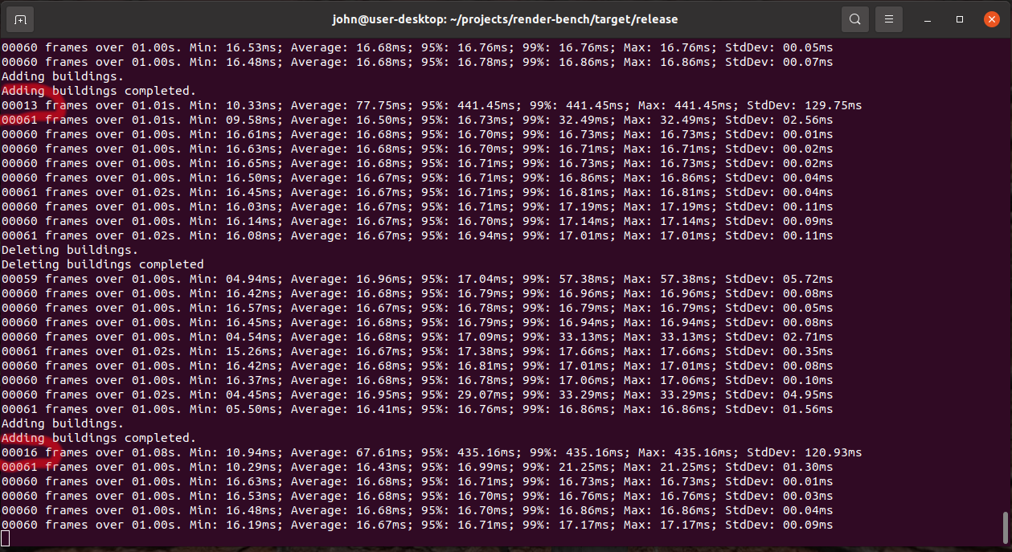This screenshot has height=552, width=1012.
Task: Click the terminal cursor prompt box
Action: pyautogui.click(x=5, y=538)
